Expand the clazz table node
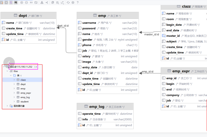Image resolution: width=207 pixels, height=137 pixels. pos(14,80)
